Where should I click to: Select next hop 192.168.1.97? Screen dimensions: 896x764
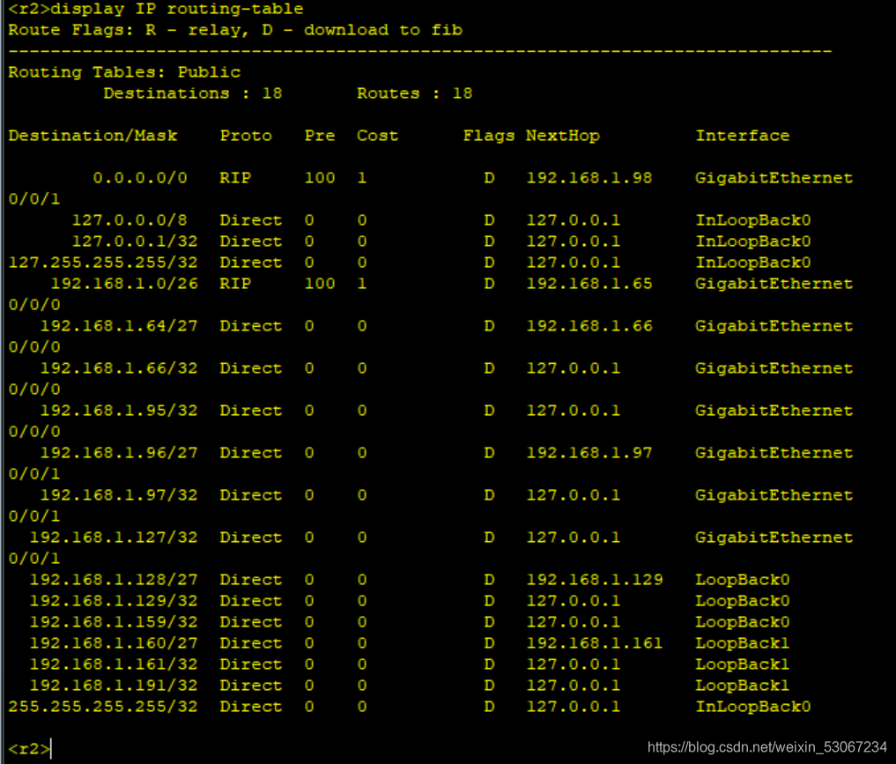coord(589,453)
